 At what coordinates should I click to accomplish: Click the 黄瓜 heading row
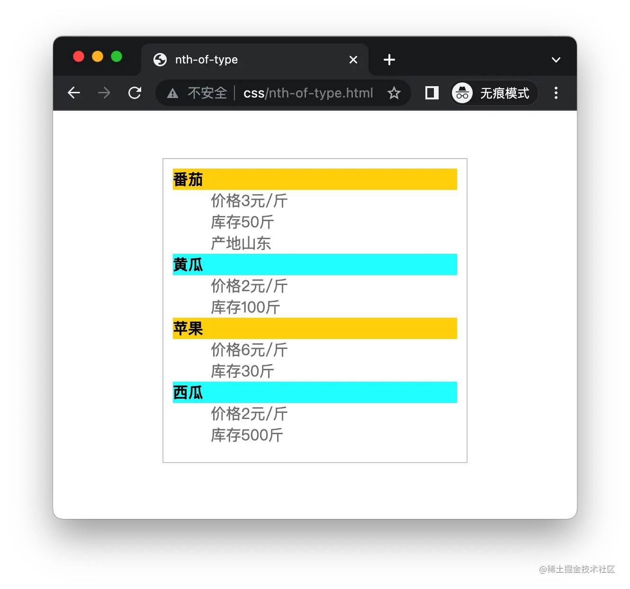tap(315, 265)
